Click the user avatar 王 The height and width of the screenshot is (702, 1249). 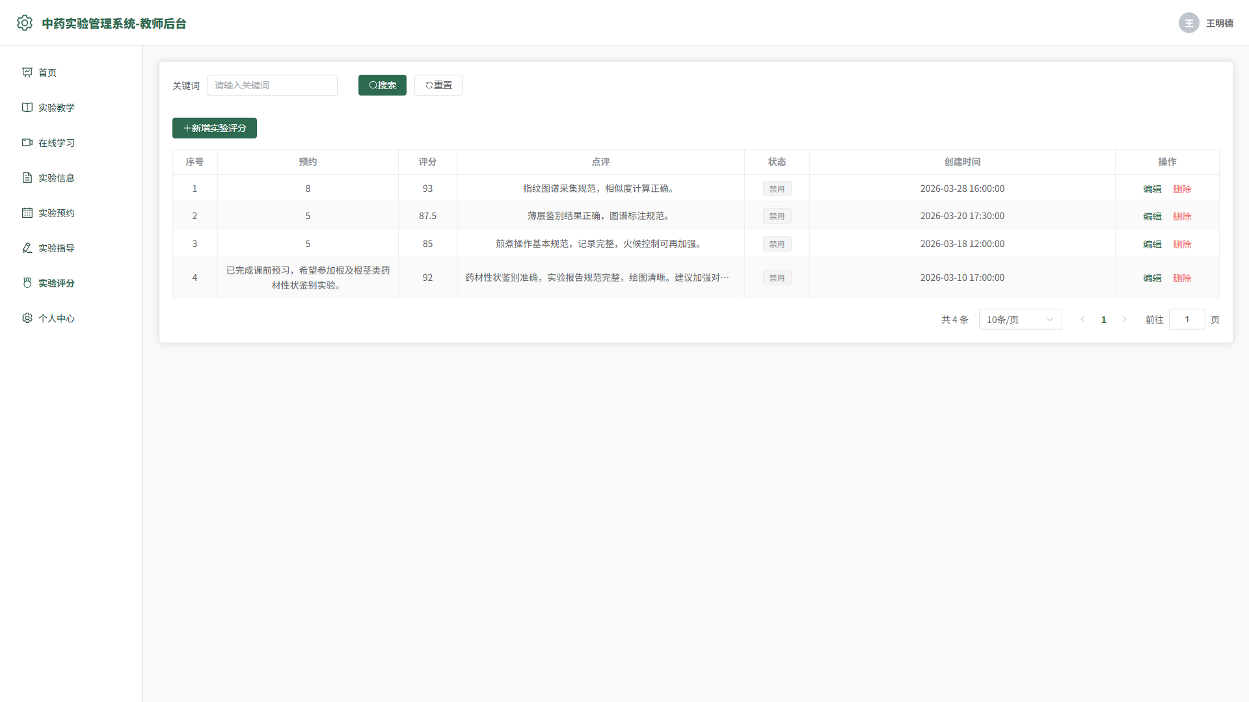[x=1189, y=23]
